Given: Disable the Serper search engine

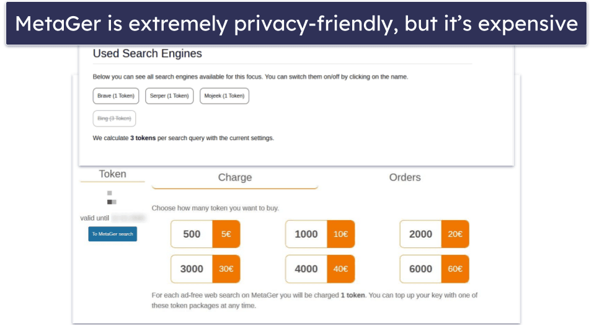Looking at the screenshot, I should click(169, 96).
